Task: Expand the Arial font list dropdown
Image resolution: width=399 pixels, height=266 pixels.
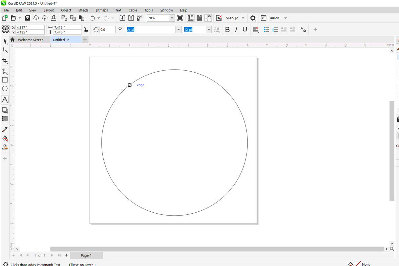Action: click(178, 30)
